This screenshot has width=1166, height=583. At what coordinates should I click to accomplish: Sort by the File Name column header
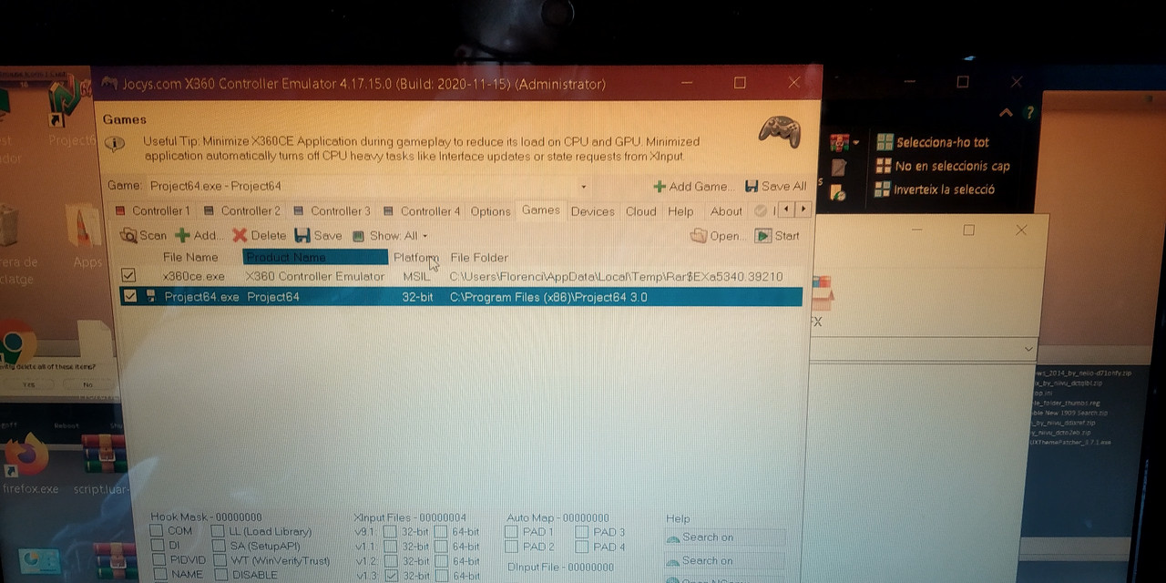pyautogui.click(x=190, y=257)
